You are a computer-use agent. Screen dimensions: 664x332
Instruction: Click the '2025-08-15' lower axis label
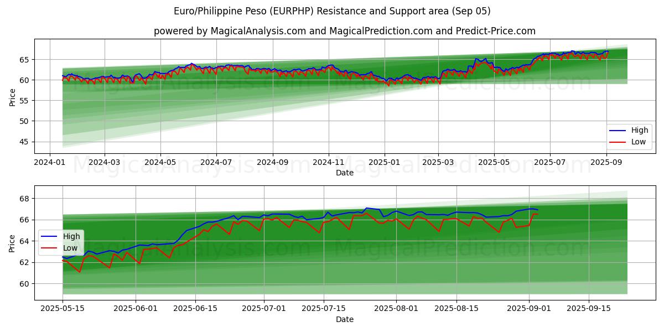[457, 309]
